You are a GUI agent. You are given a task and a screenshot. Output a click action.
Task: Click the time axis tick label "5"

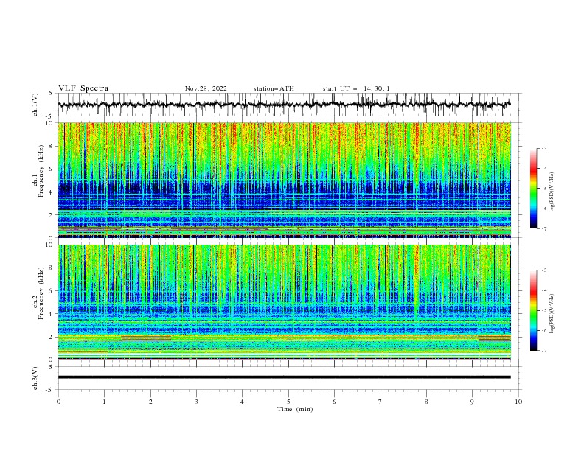pos(288,402)
